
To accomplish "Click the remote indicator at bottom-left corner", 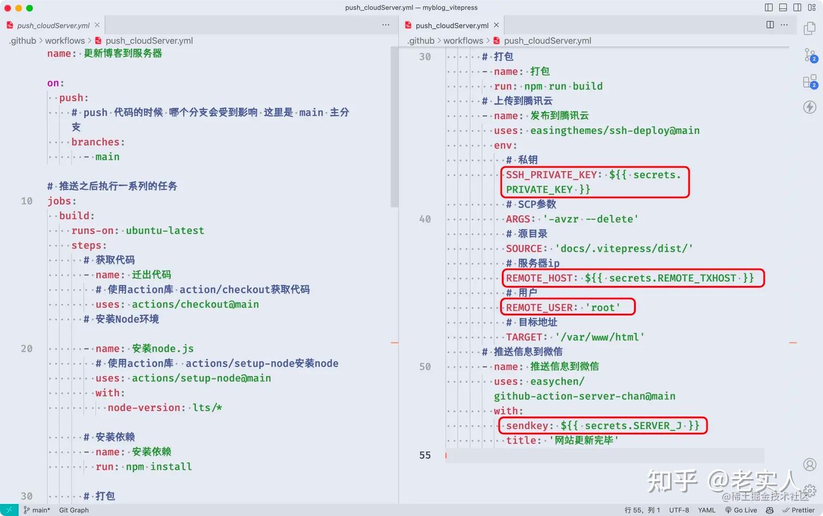I will tap(8, 510).
